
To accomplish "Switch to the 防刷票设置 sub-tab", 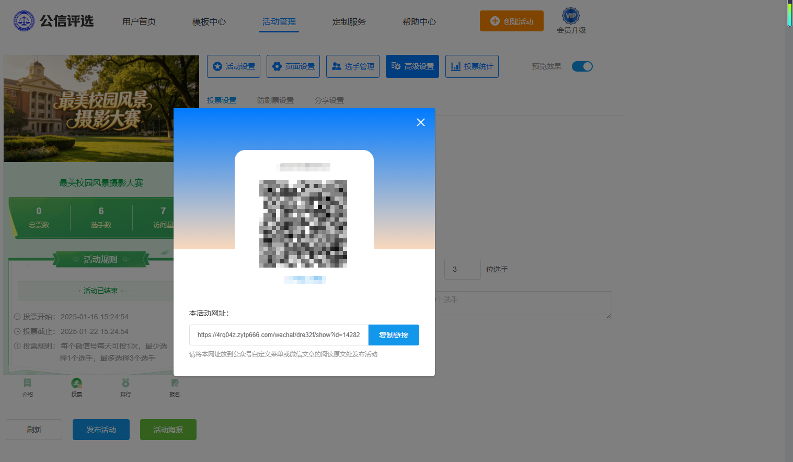I will 275,100.
